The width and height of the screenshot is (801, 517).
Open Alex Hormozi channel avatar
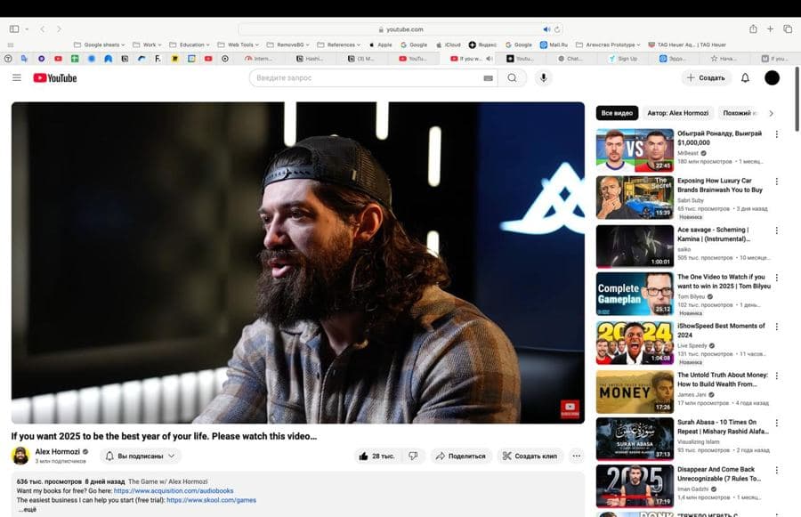pos(20,456)
